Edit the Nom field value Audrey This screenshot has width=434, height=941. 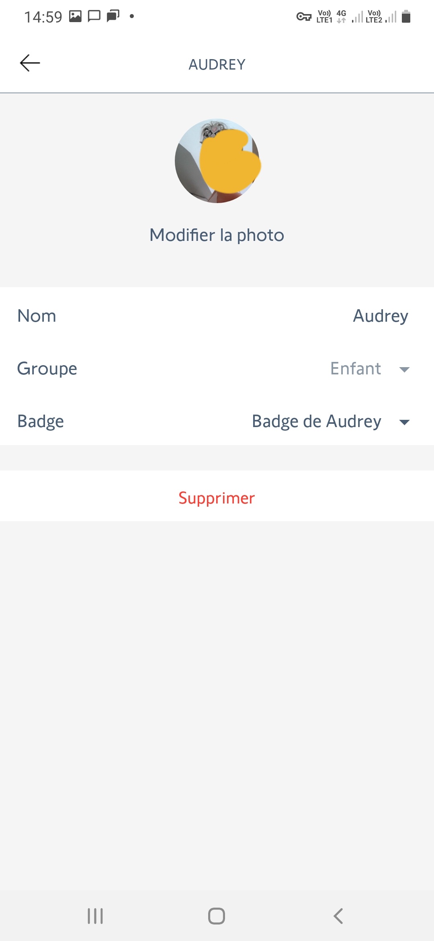coord(380,316)
